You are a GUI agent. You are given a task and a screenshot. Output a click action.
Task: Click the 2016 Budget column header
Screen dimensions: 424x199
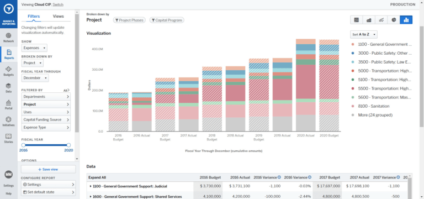tap(210, 177)
